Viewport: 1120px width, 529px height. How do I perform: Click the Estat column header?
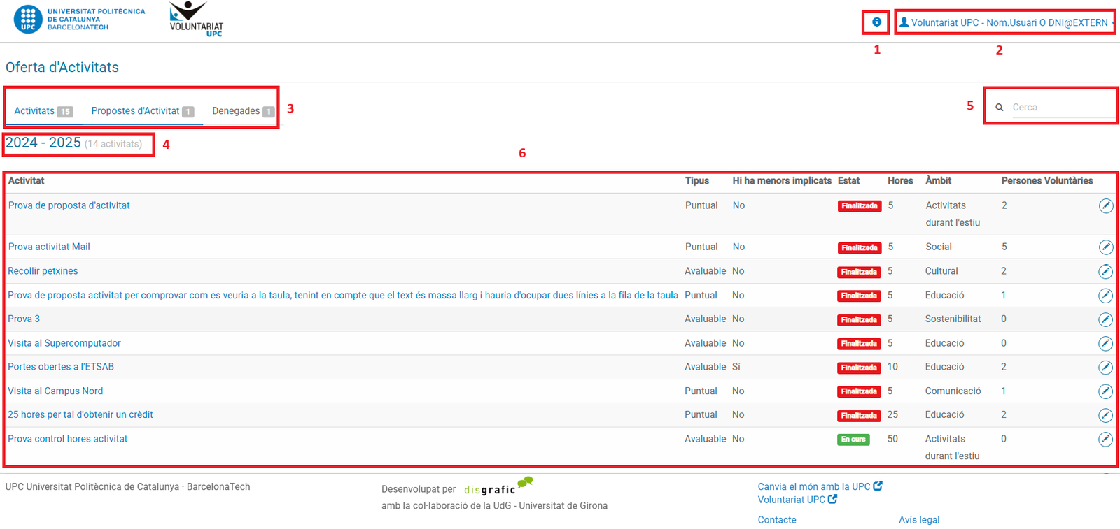(x=848, y=181)
